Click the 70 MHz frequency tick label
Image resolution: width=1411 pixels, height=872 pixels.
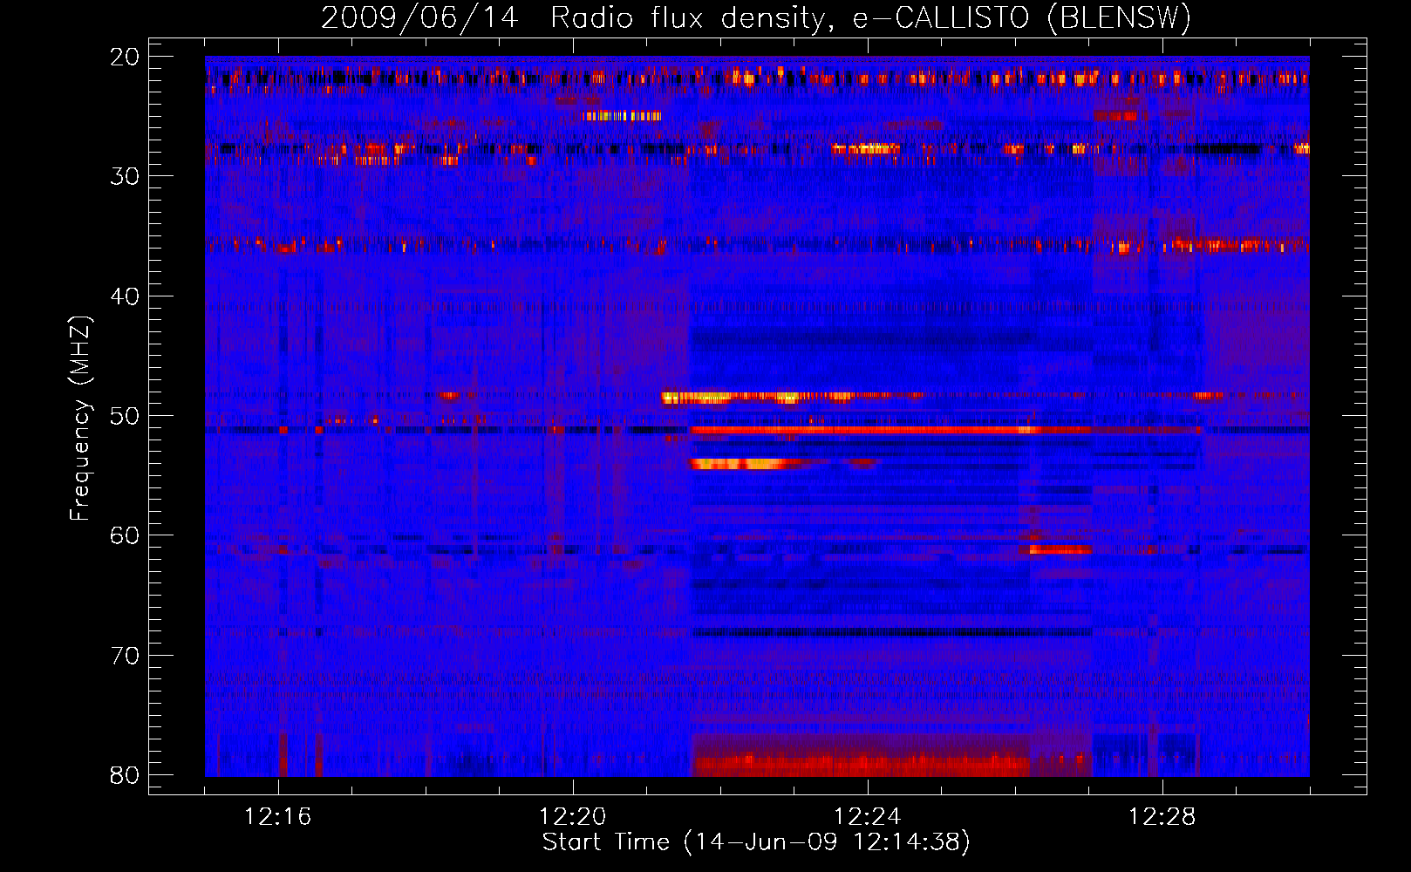[x=126, y=656]
